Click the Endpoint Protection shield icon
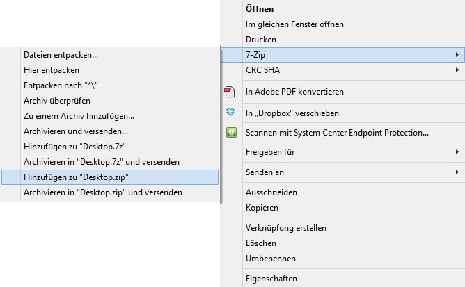The height and width of the screenshot is (287, 465). coord(231,132)
